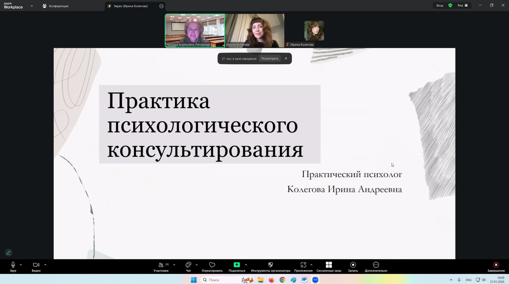This screenshot has height=284, width=509.
Task: Click the red Завершение end meeting button
Action: (x=496, y=267)
